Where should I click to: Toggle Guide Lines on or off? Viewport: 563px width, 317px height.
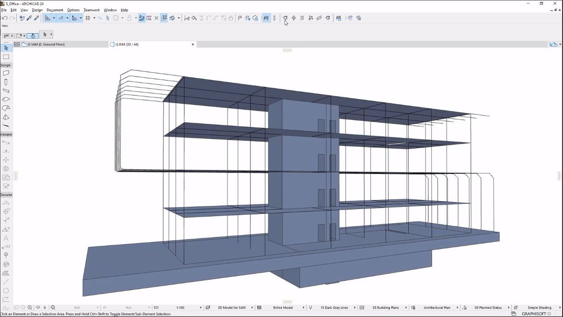(x=47, y=18)
